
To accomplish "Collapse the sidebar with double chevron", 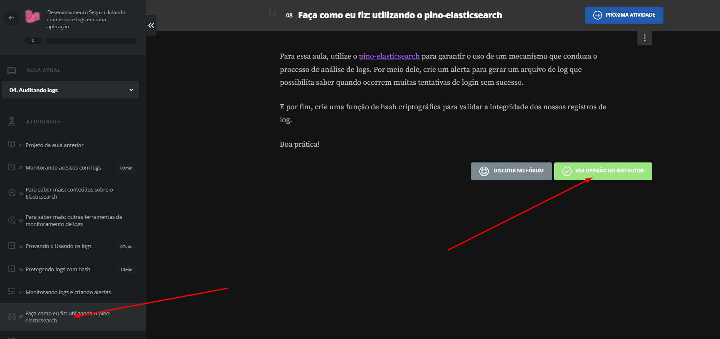I will (151, 25).
